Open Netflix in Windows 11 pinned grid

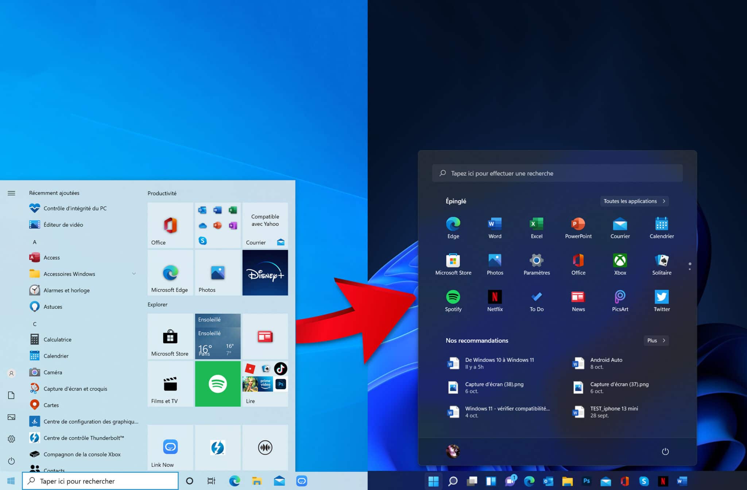pyautogui.click(x=495, y=301)
